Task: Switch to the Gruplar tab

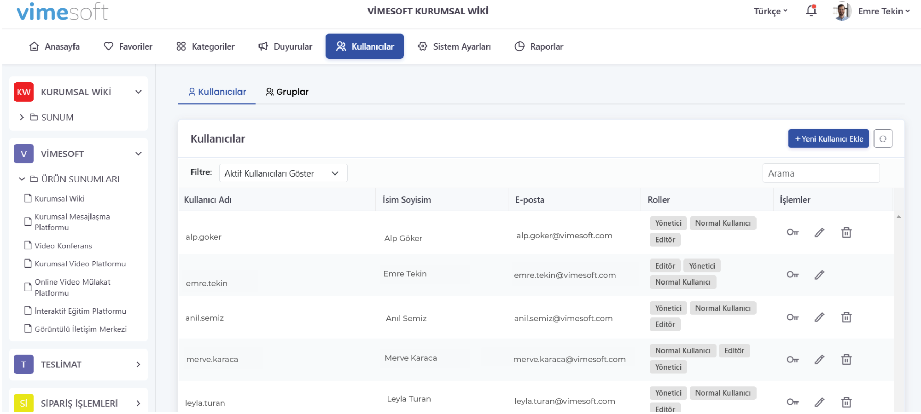Action: tap(287, 92)
